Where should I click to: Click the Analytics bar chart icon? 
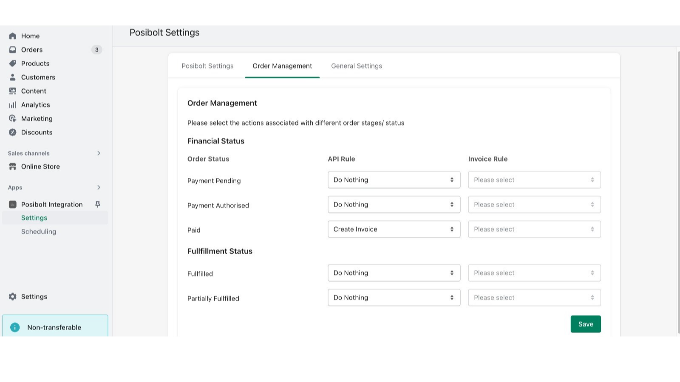point(13,105)
